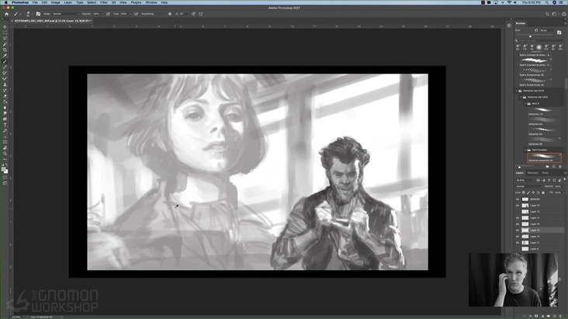Viewport: 568px width, 319px height.
Task: Open the brush settings panel toggle
Action: [x=38, y=14]
